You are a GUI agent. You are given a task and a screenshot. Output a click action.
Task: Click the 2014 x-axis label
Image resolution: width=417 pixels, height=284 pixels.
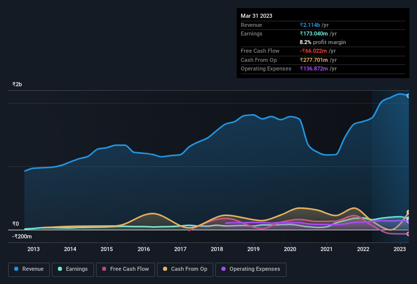click(x=70, y=249)
